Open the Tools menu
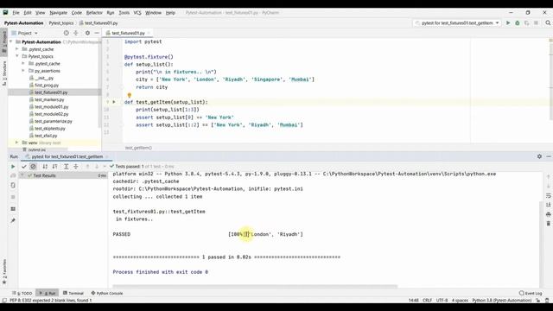The height and width of the screenshot is (311, 553). (x=124, y=13)
